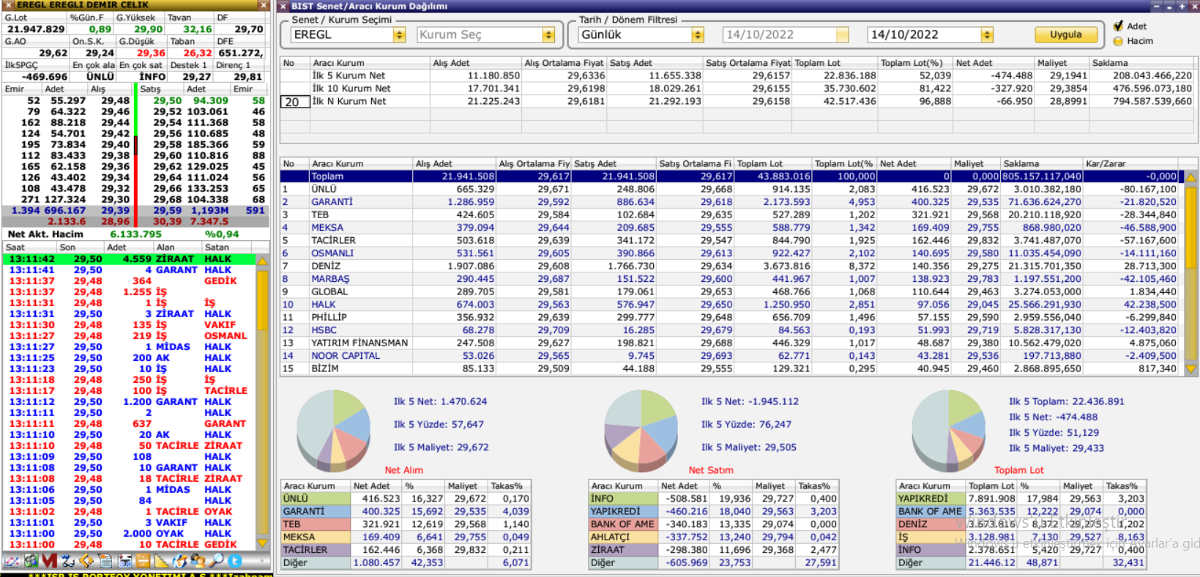Click the Net Akt. Hacim value 6.133.795
The height and width of the screenshot is (577, 1200).
[x=136, y=234]
